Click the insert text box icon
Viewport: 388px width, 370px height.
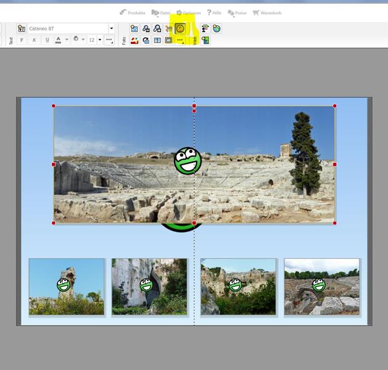(22, 29)
